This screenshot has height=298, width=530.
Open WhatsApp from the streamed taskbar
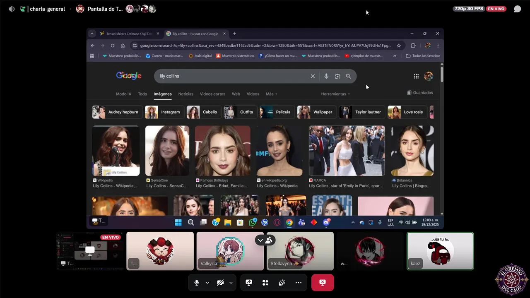(x=253, y=222)
